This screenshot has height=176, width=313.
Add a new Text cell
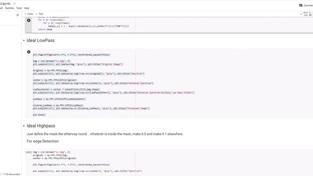point(40,14)
